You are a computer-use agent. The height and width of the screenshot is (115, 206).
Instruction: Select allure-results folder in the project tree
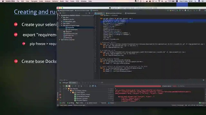[69, 19]
